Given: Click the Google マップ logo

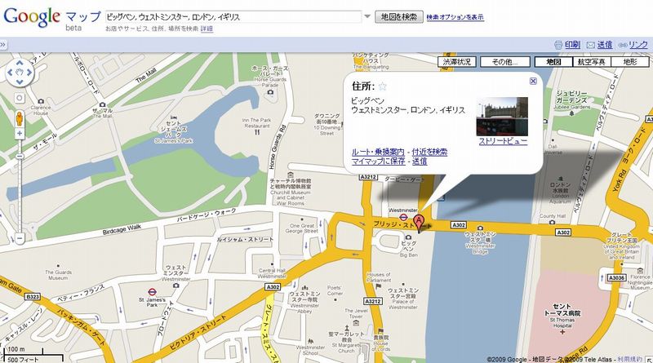Looking at the screenshot, I should point(52,17).
